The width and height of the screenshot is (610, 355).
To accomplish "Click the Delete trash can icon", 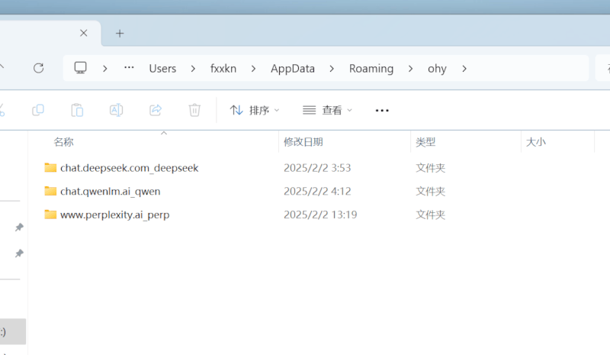I will click(x=194, y=110).
